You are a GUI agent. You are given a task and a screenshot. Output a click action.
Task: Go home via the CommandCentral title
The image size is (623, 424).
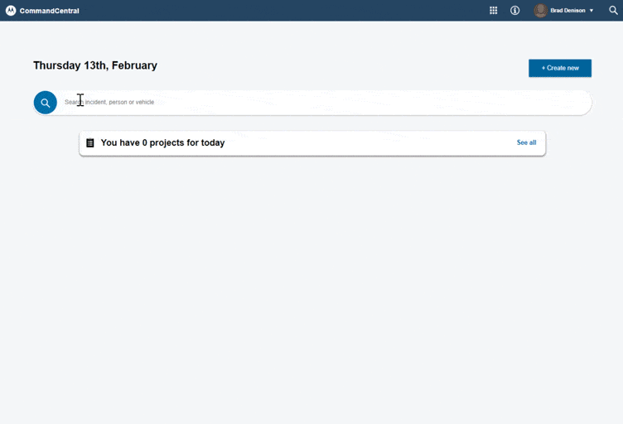click(50, 11)
